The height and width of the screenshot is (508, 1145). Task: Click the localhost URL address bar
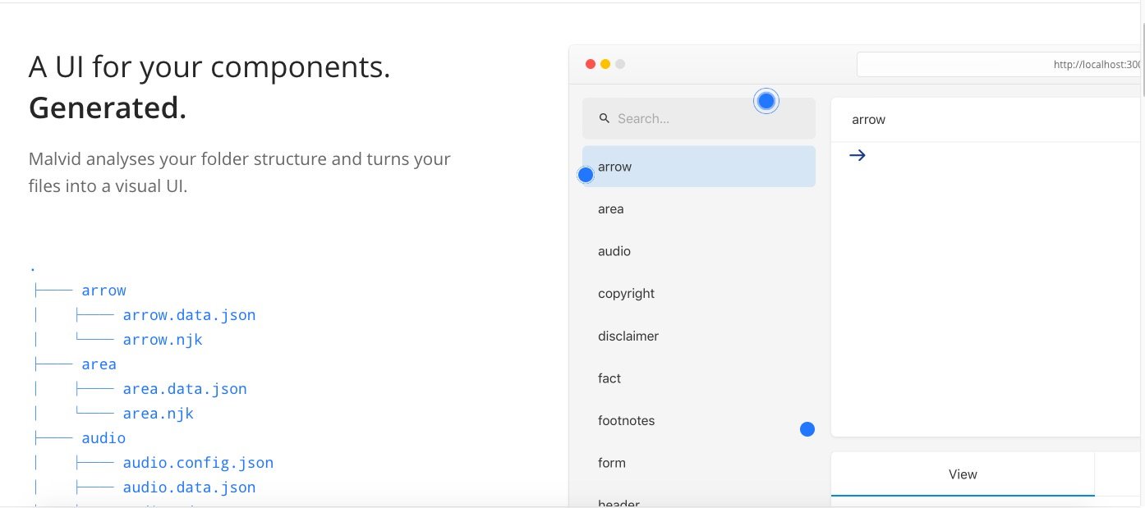[999, 64]
